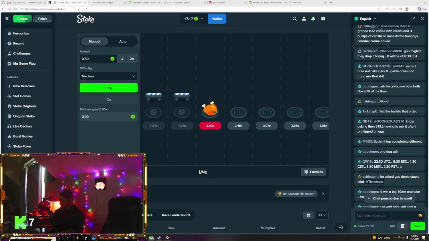Open the chat rules icon
The image size is (429, 241).
pos(403,226)
